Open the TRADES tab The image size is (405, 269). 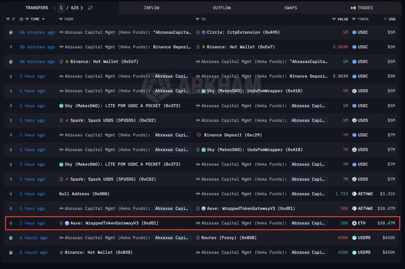pos(362,8)
